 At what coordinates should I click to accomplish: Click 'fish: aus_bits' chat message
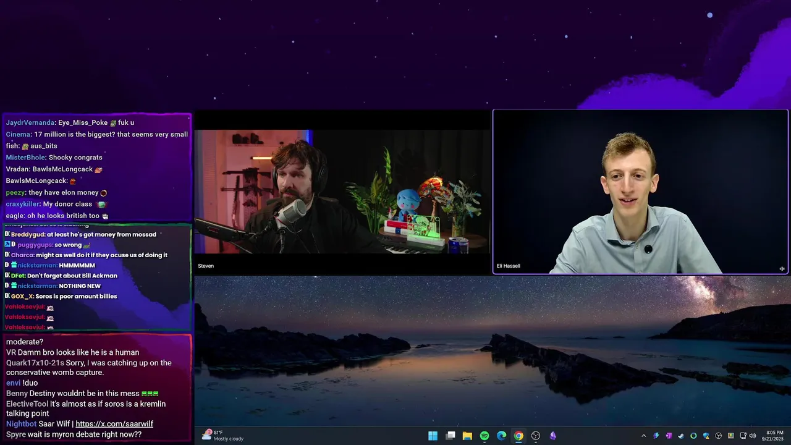32,146
